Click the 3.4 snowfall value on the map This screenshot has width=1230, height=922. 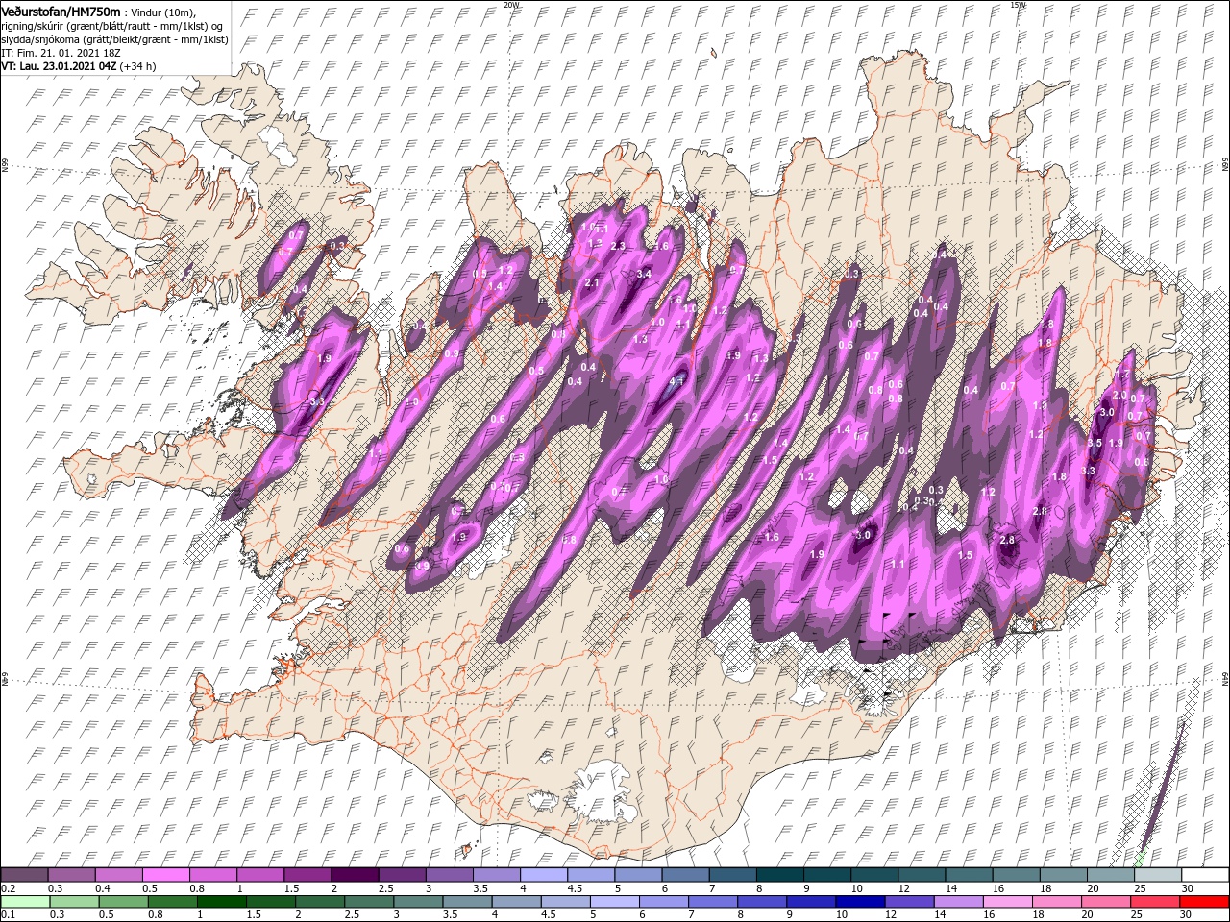point(644,274)
